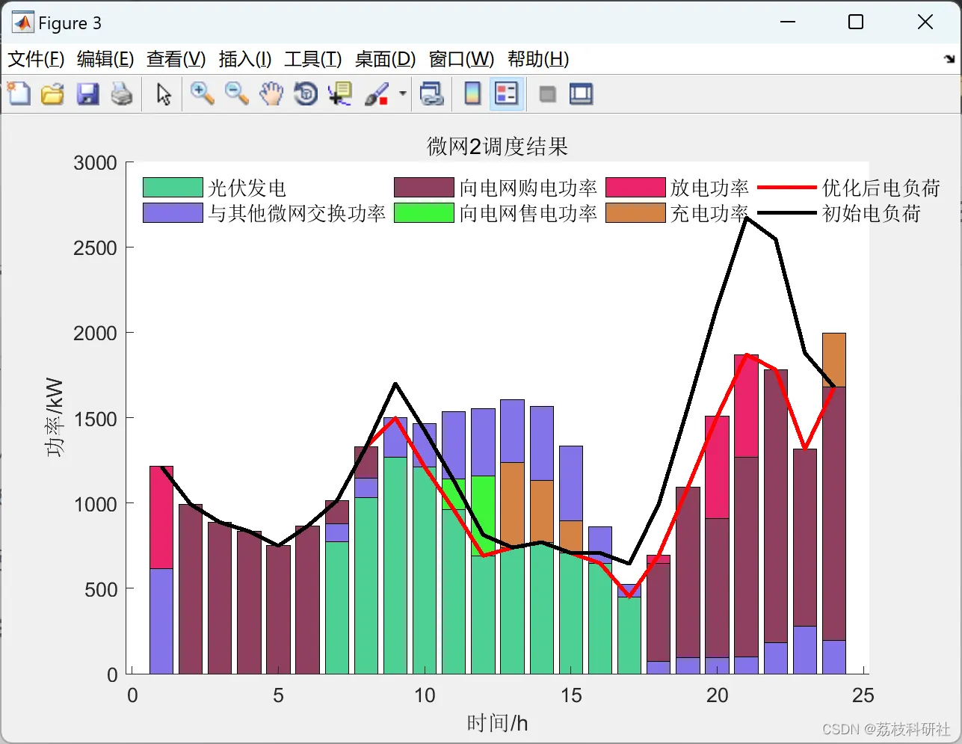962x744 pixels.
Task: Select the Edit Plot arrow tool
Action: tap(164, 94)
